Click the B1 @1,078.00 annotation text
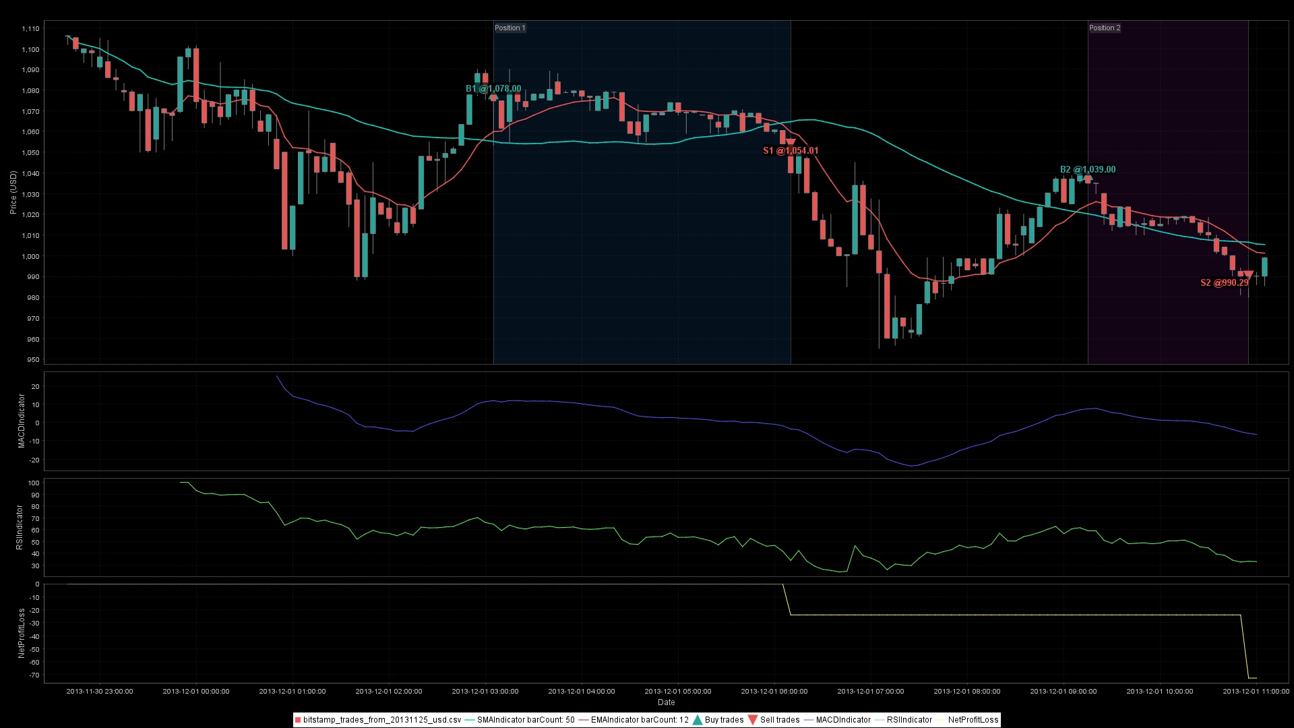Screen dimensions: 1294x728 [493, 88]
